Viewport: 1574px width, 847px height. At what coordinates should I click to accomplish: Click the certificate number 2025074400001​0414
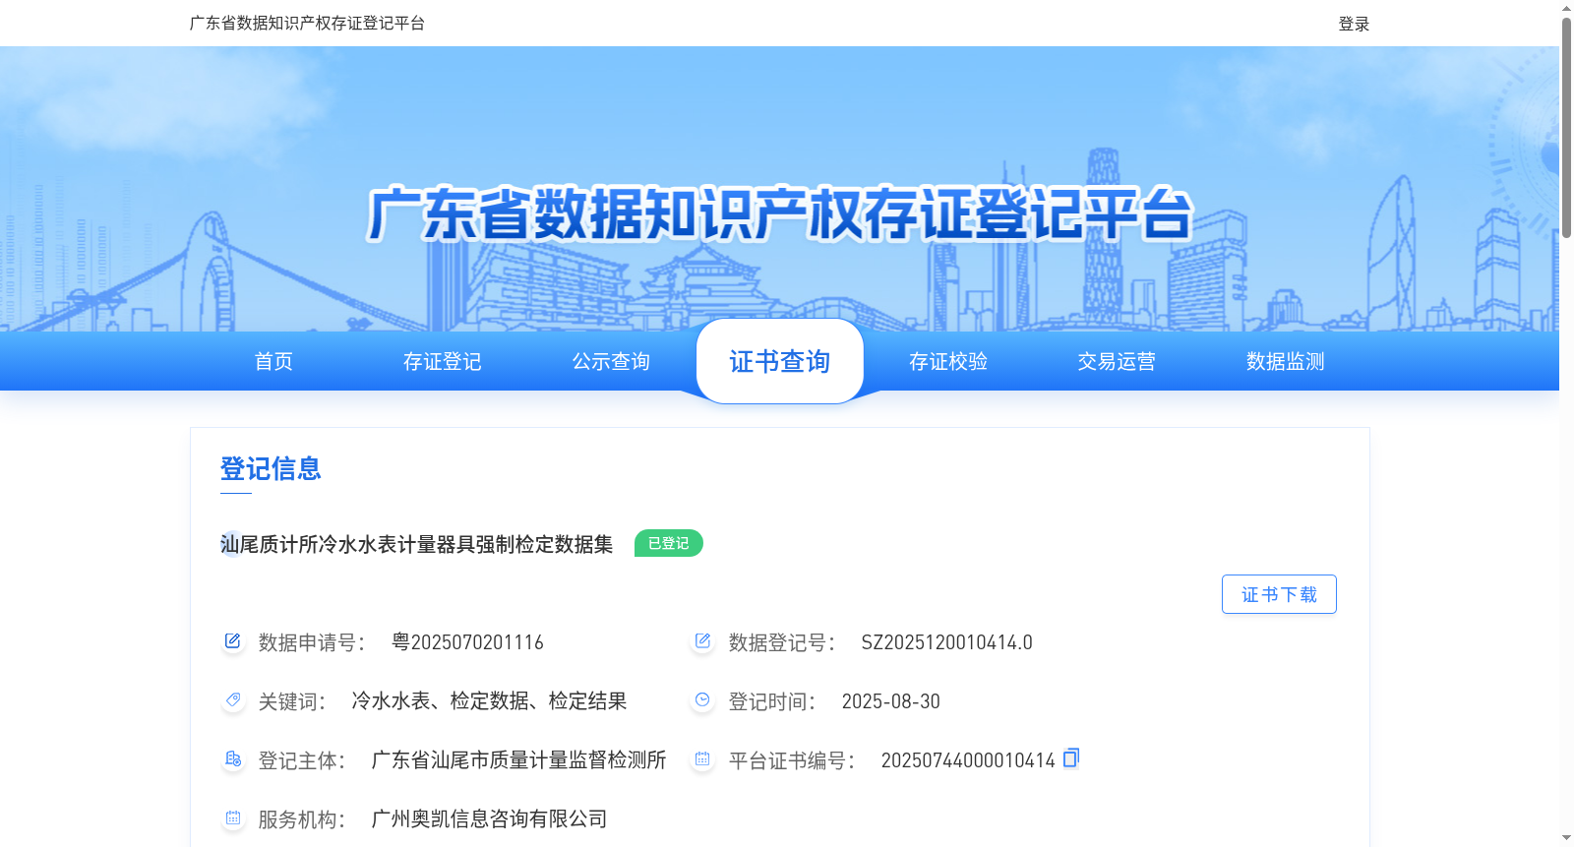pos(968,760)
